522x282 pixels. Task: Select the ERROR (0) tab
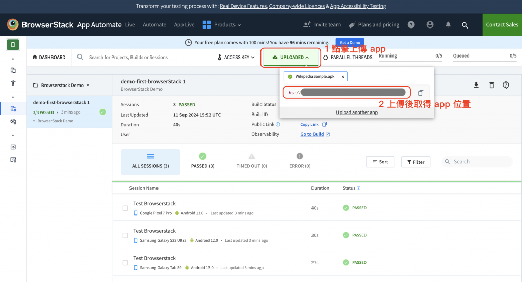[x=300, y=162]
